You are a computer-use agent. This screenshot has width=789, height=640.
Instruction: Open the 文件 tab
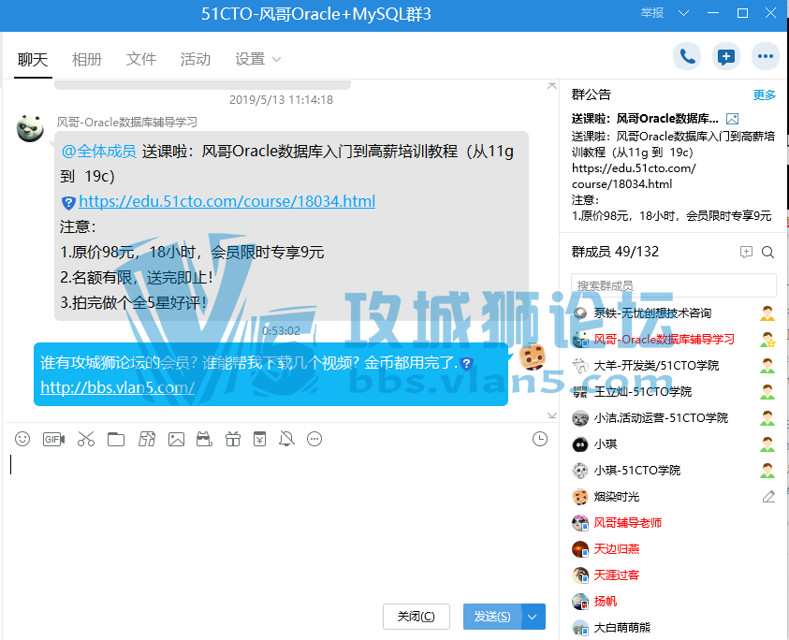click(x=141, y=59)
